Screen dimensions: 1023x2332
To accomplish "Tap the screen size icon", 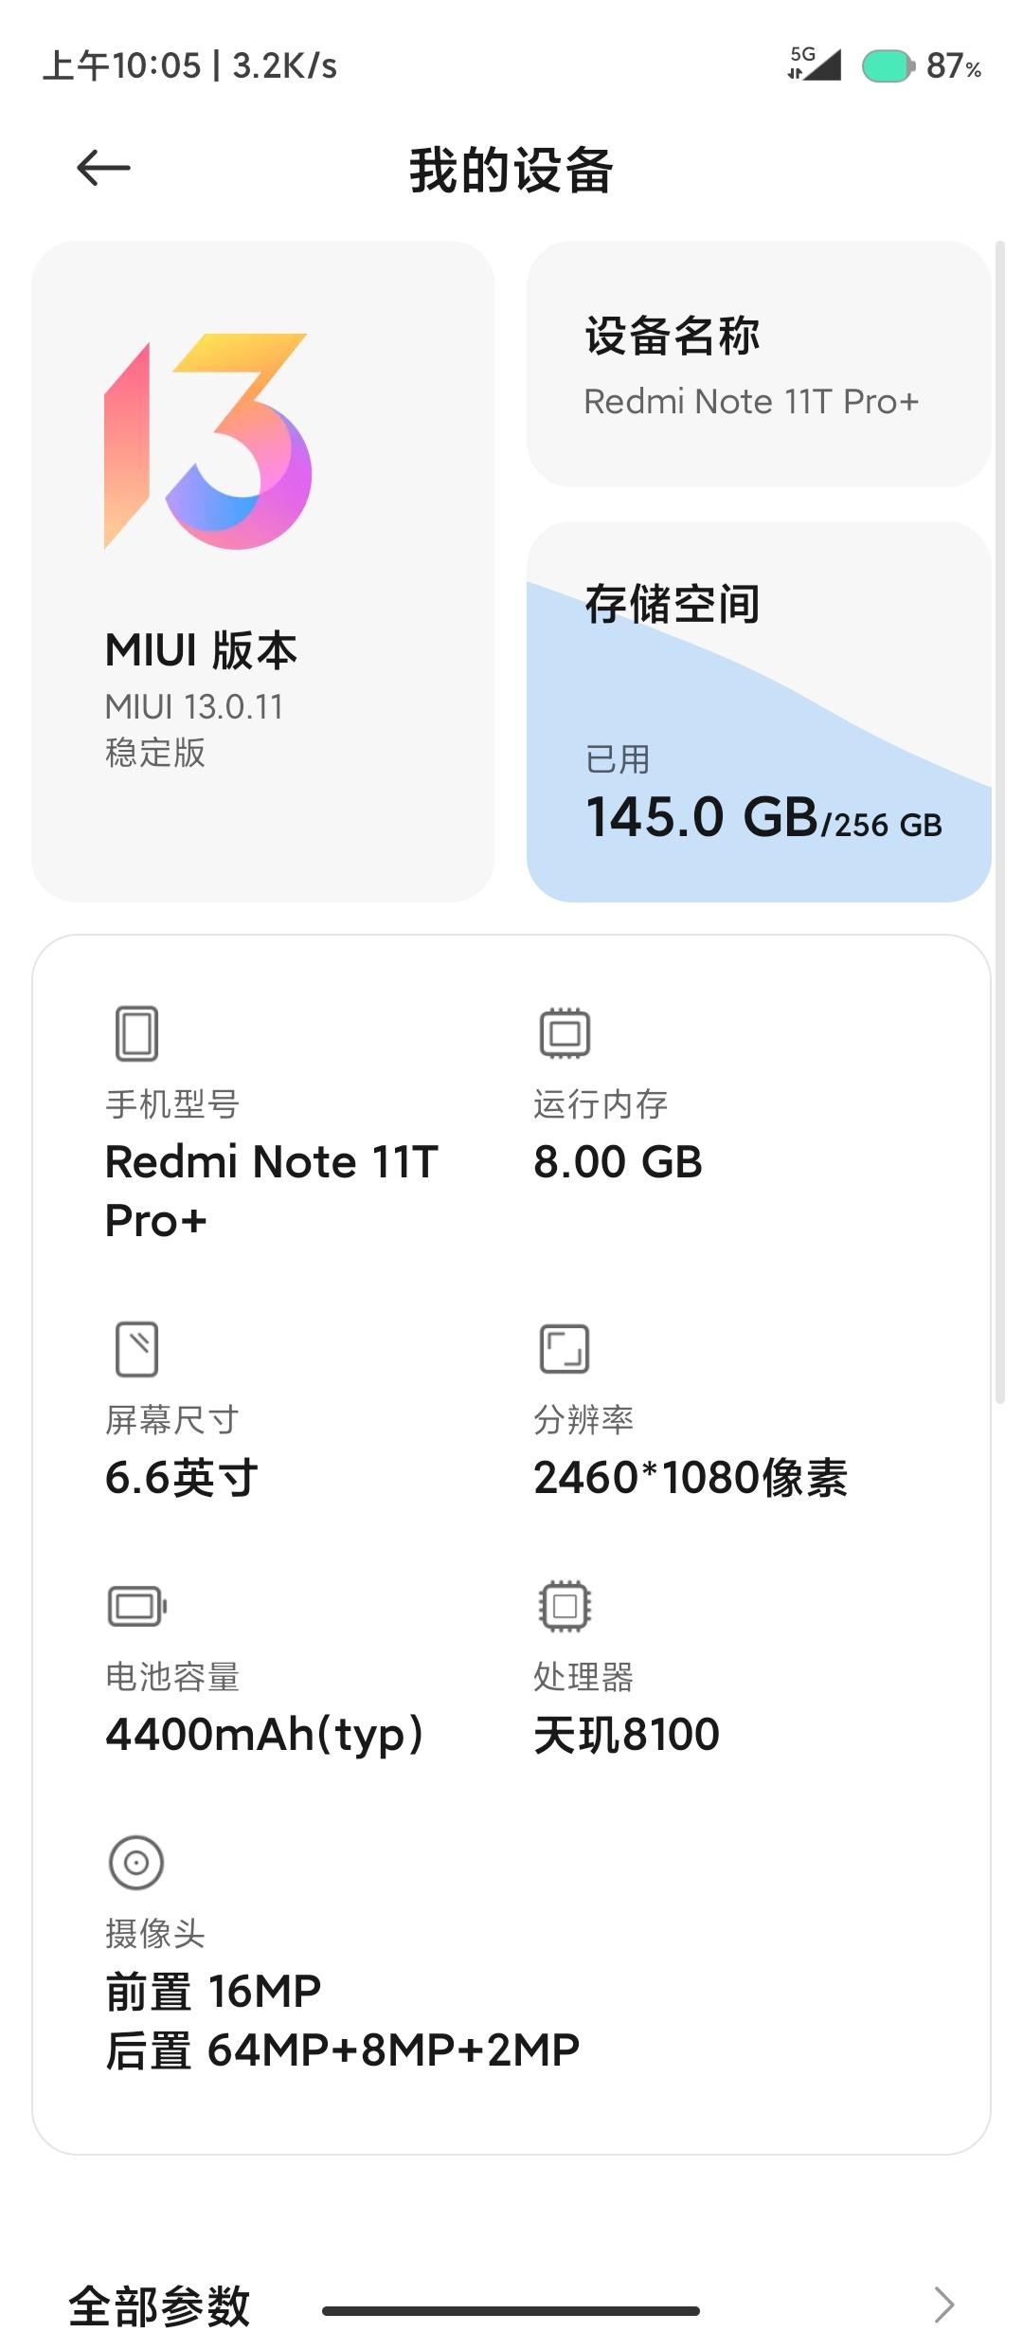I will (x=136, y=1349).
